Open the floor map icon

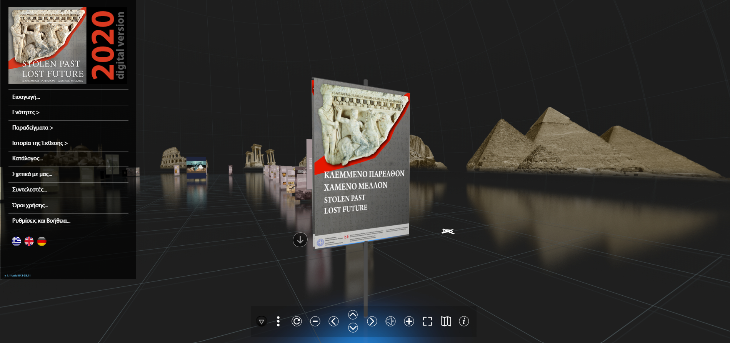coord(446,321)
